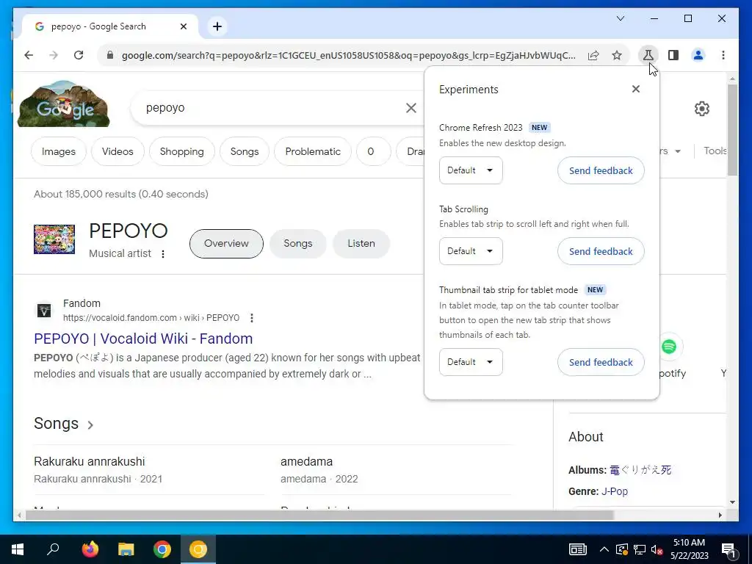
Task: Click the padlock site info icon
Action: pyautogui.click(x=110, y=55)
